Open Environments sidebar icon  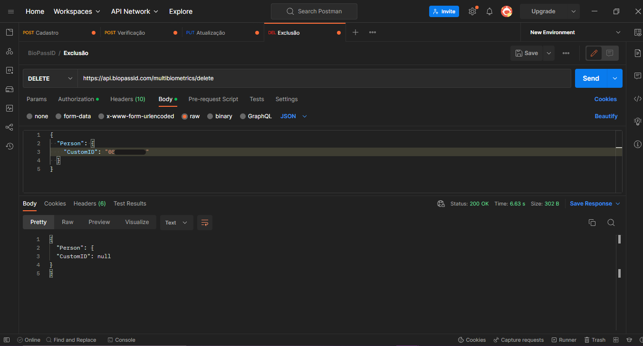10,70
